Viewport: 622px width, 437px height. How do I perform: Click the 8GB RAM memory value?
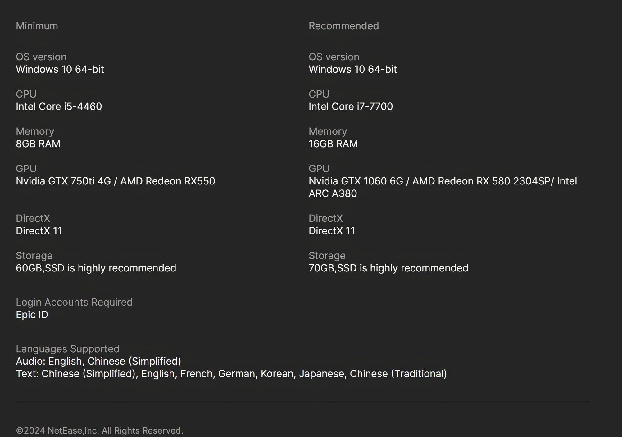tap(38, 144)
